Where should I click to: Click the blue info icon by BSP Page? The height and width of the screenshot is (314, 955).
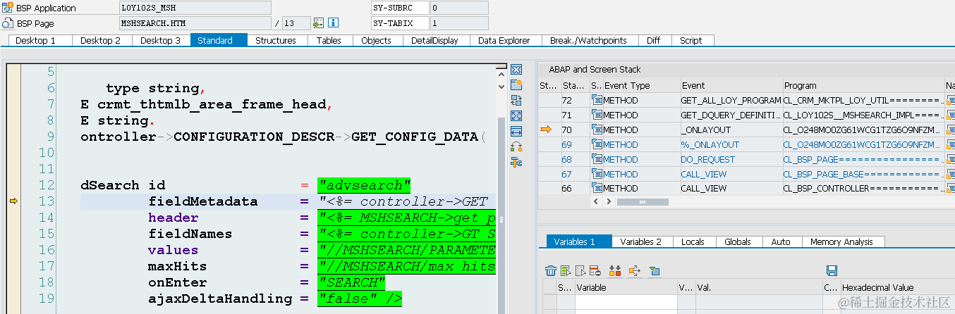334,23
